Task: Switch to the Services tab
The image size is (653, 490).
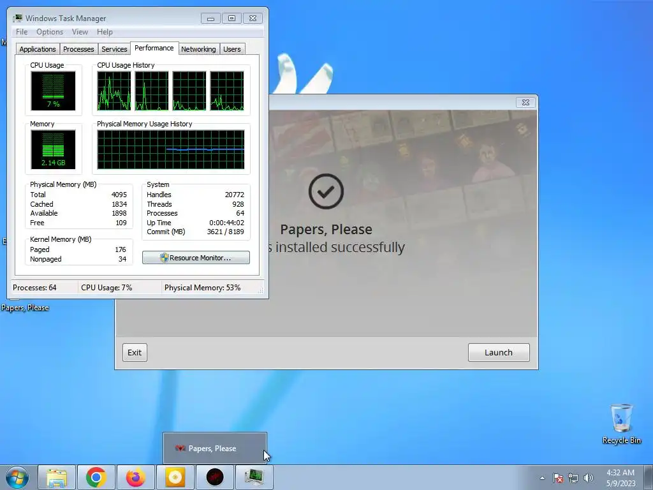Action: [114, 49]
